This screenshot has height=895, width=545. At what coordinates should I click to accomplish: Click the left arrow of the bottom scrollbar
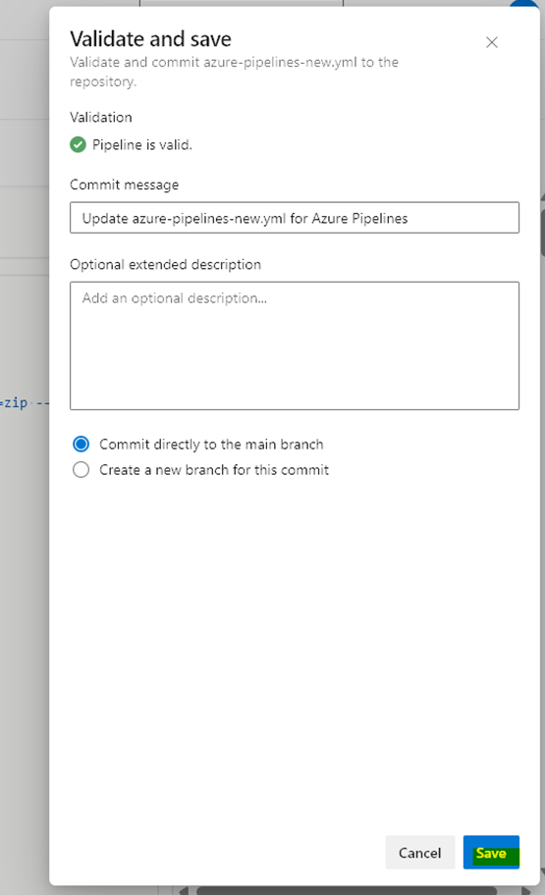(x=184, y=890)
